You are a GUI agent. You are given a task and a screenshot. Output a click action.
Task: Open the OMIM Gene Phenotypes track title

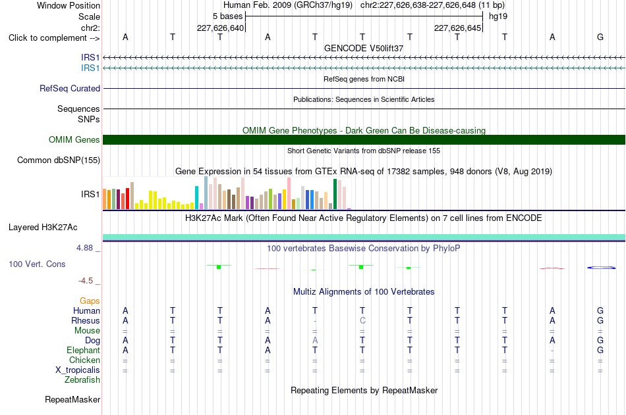[364, 130]
